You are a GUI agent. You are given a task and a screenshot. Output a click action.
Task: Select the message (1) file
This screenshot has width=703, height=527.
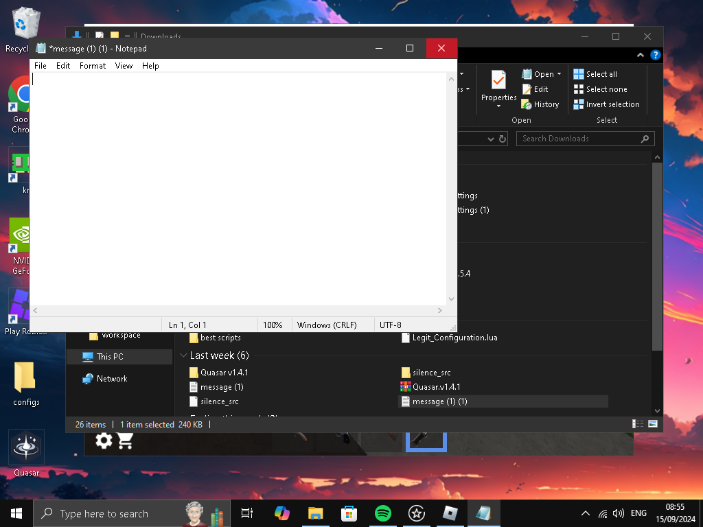coord(216,387)
